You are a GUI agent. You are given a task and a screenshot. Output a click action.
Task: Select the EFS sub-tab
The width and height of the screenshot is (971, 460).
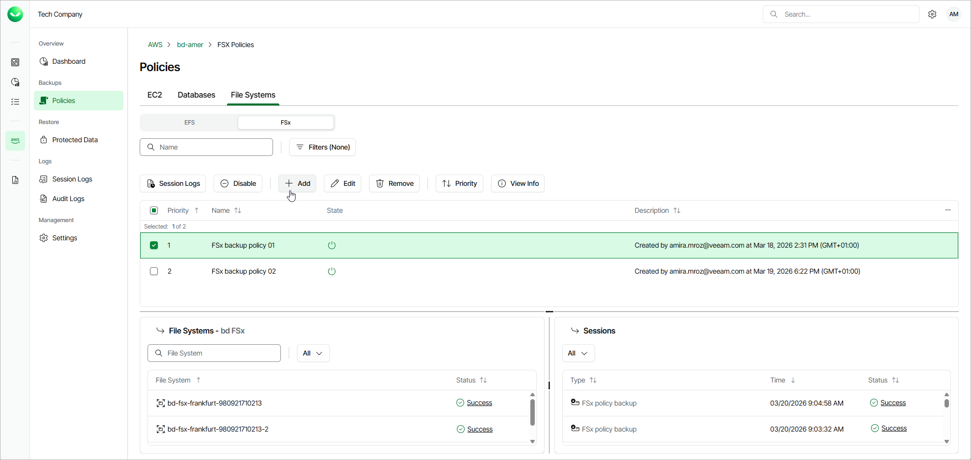pyautogui.click(x=190, y=123)
